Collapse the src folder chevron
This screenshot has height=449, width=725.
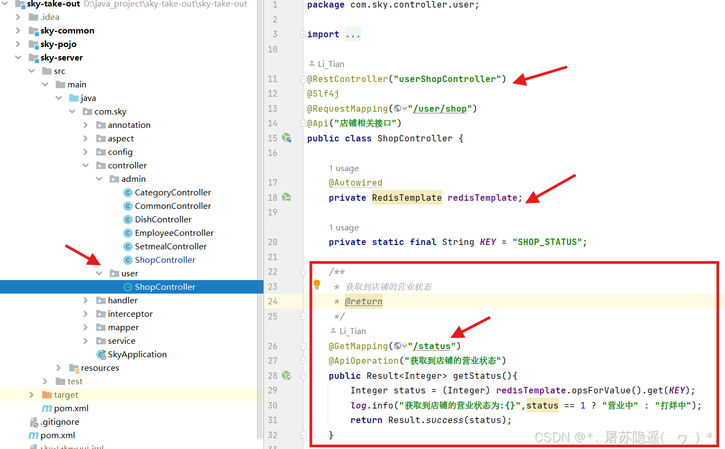click(32, 71)
